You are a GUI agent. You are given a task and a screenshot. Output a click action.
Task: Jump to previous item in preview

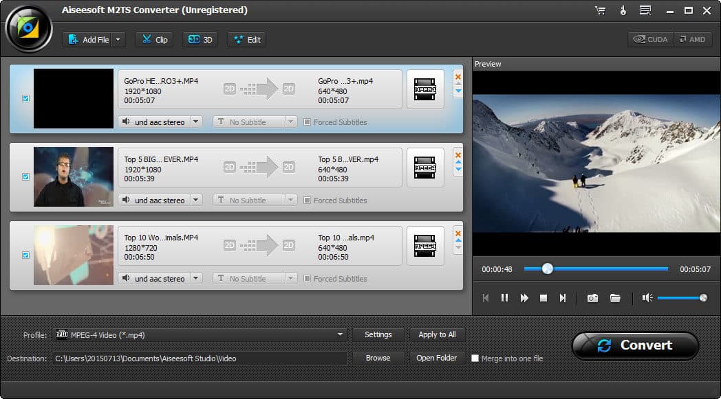(x=486, y=298)
